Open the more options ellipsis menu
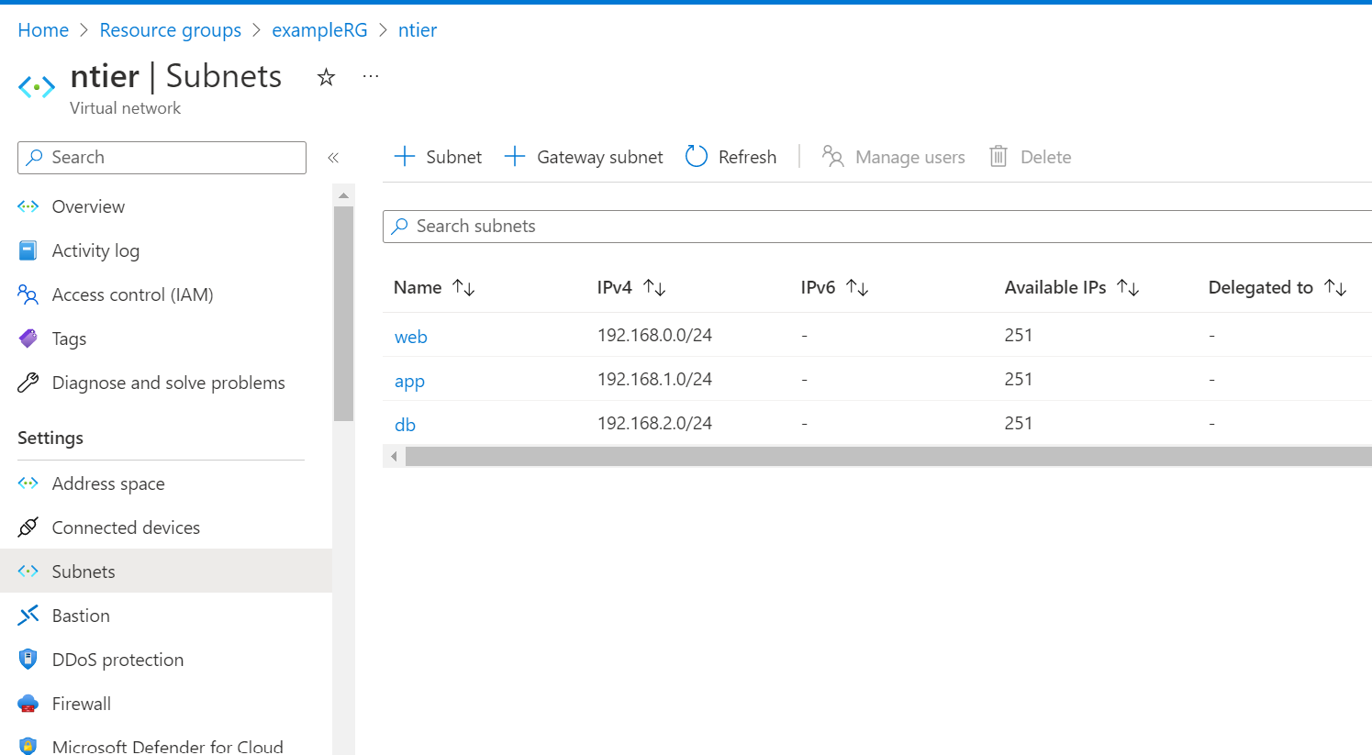The height and width of the screenshot is (755, 1372). 371,76
